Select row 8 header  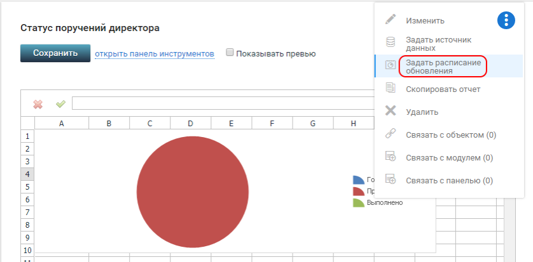(x=27, y=225)
